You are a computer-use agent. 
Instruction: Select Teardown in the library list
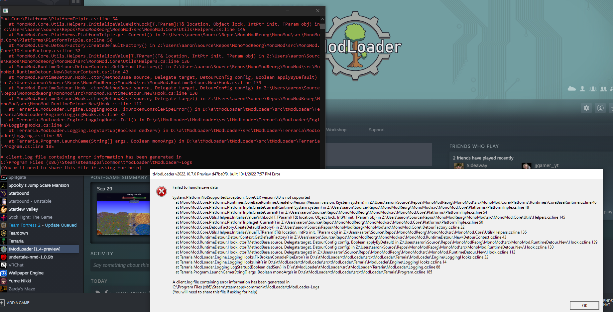point(18,233)
